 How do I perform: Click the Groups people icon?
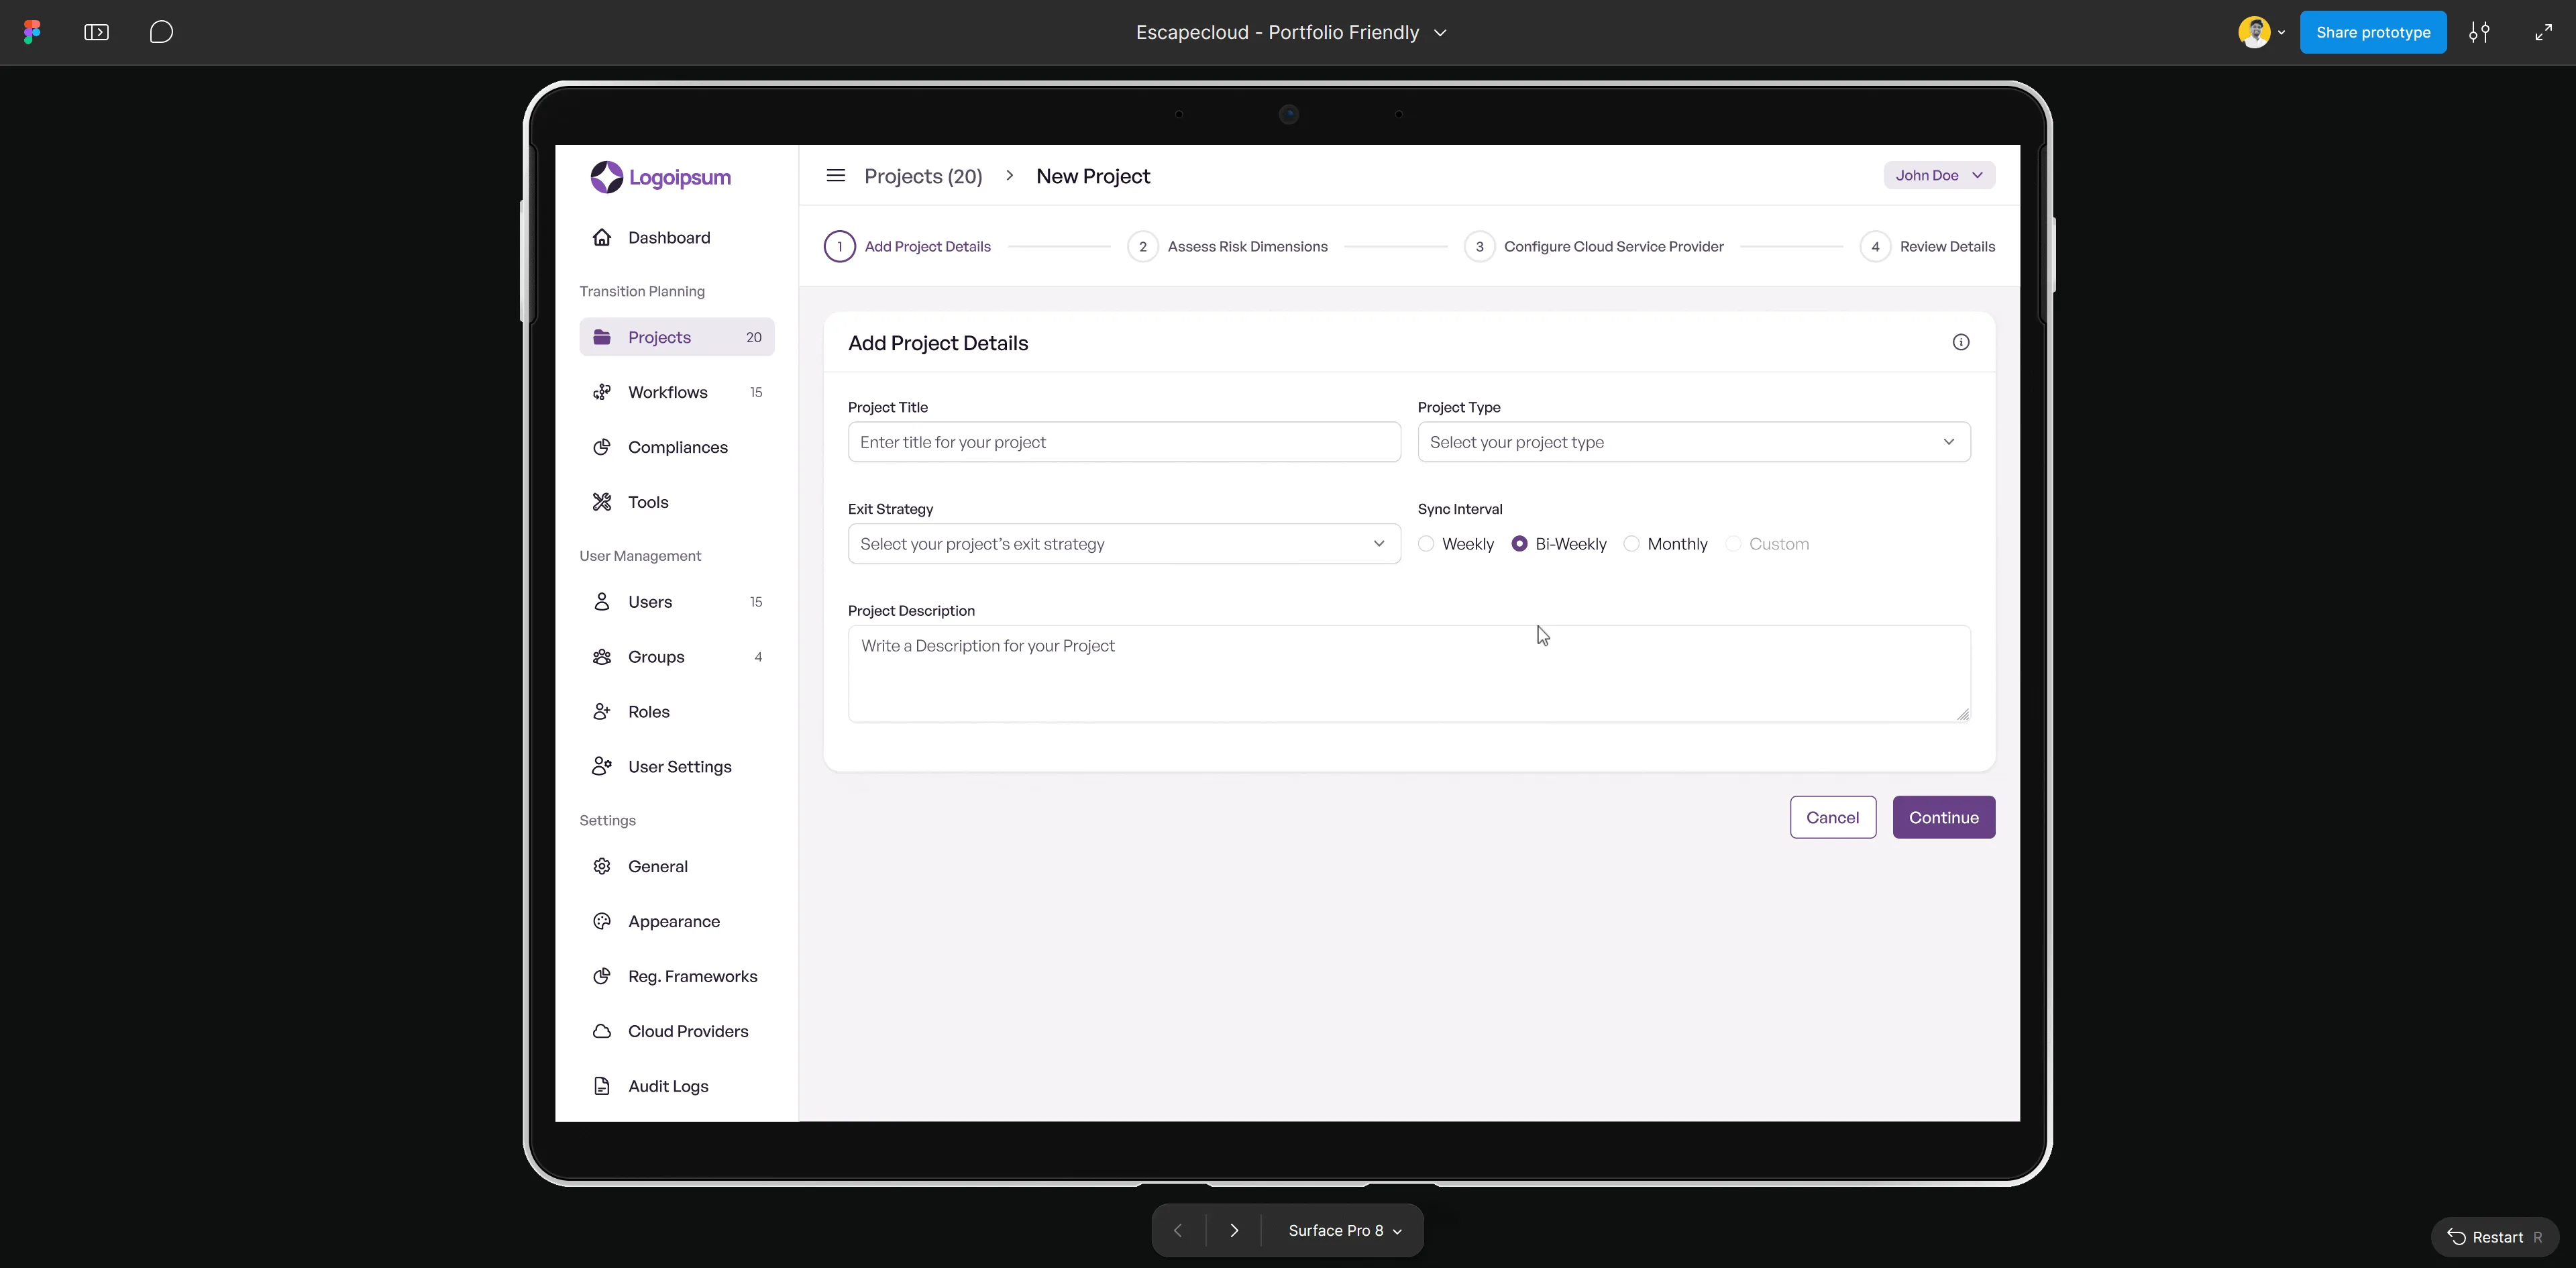click(x=601, y=656)
